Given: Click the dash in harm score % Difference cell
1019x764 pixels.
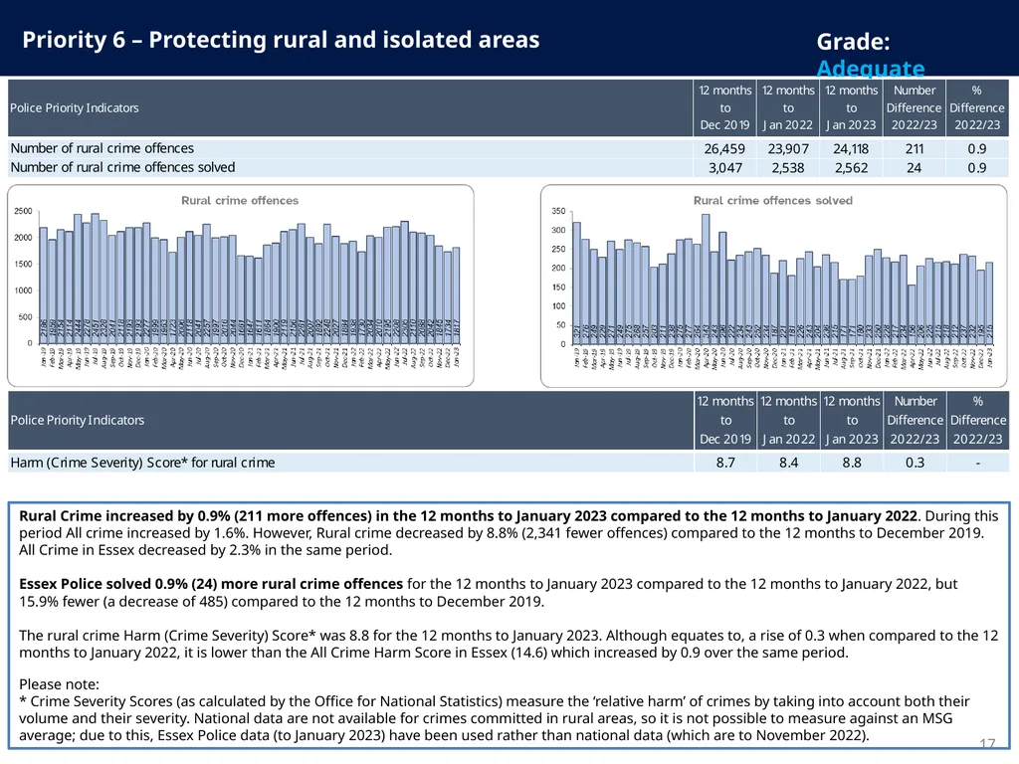Looking at the screenshot, I should pyautogui.click(x=977, y=464).
